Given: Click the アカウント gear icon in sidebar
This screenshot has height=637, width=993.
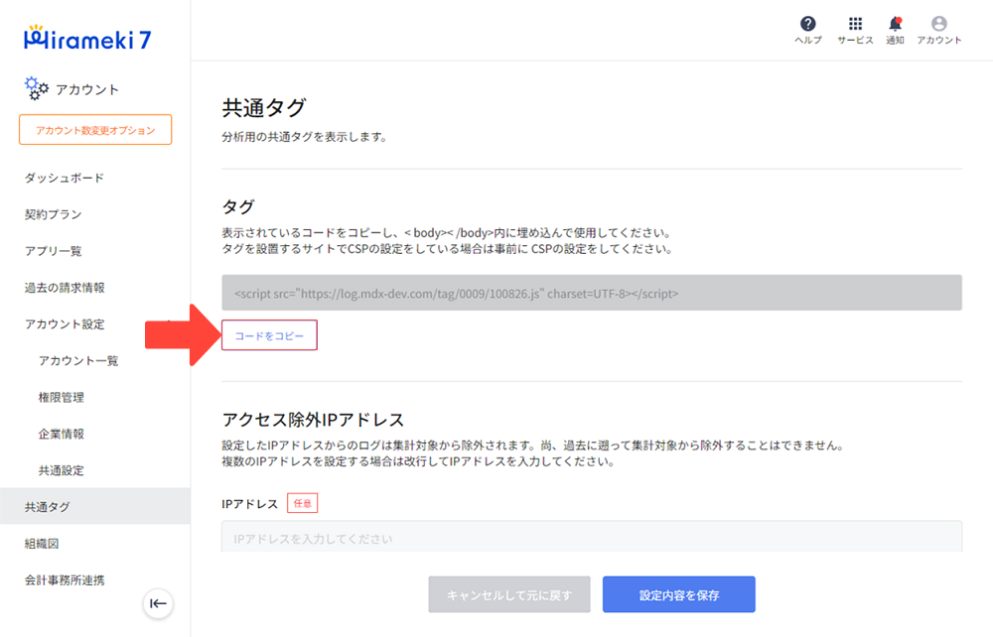Looking at the screenshot, I should pyautogui.click(x=36, y=88).
